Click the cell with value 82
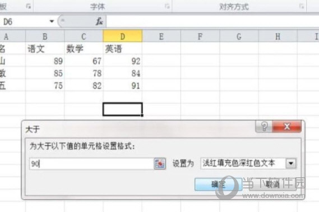The height and width of the screenshot is (212, 319). 84,85
